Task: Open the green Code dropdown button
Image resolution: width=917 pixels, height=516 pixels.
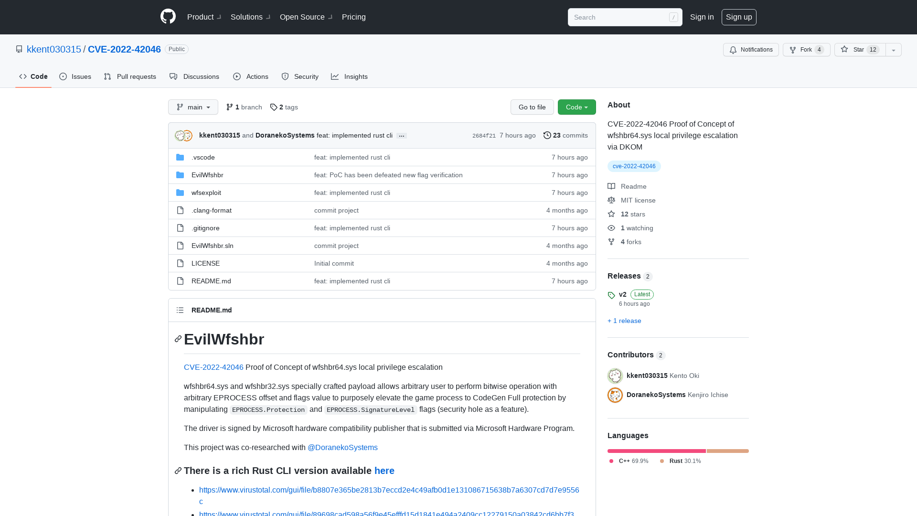Action: 577,107
